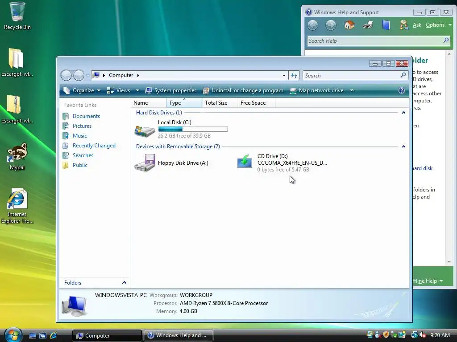This screenshot has height=342, width=457.
Task: Collapse Devices with Removable Storage group
Action: tap(403, 146)
